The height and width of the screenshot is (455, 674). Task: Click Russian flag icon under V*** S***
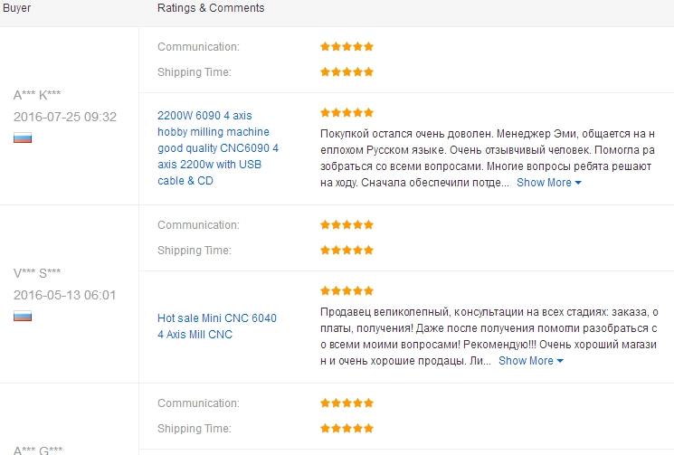tap(23, 317)
